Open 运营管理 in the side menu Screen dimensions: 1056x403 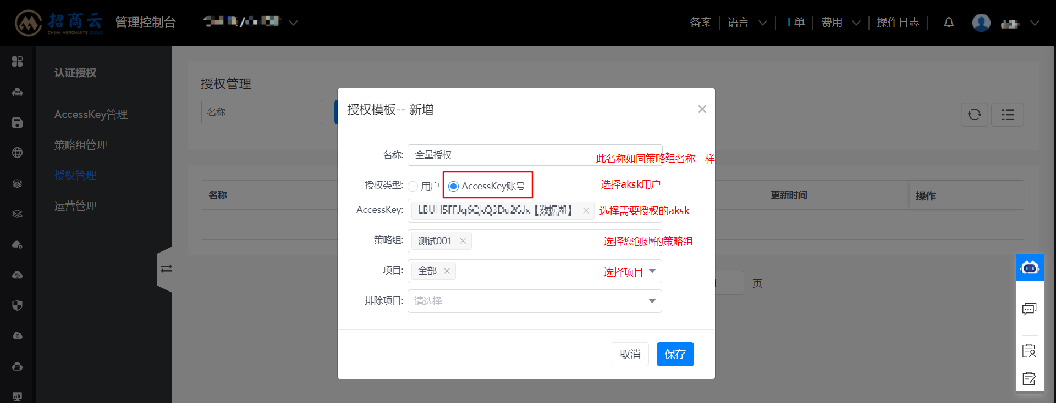point(75,206)
